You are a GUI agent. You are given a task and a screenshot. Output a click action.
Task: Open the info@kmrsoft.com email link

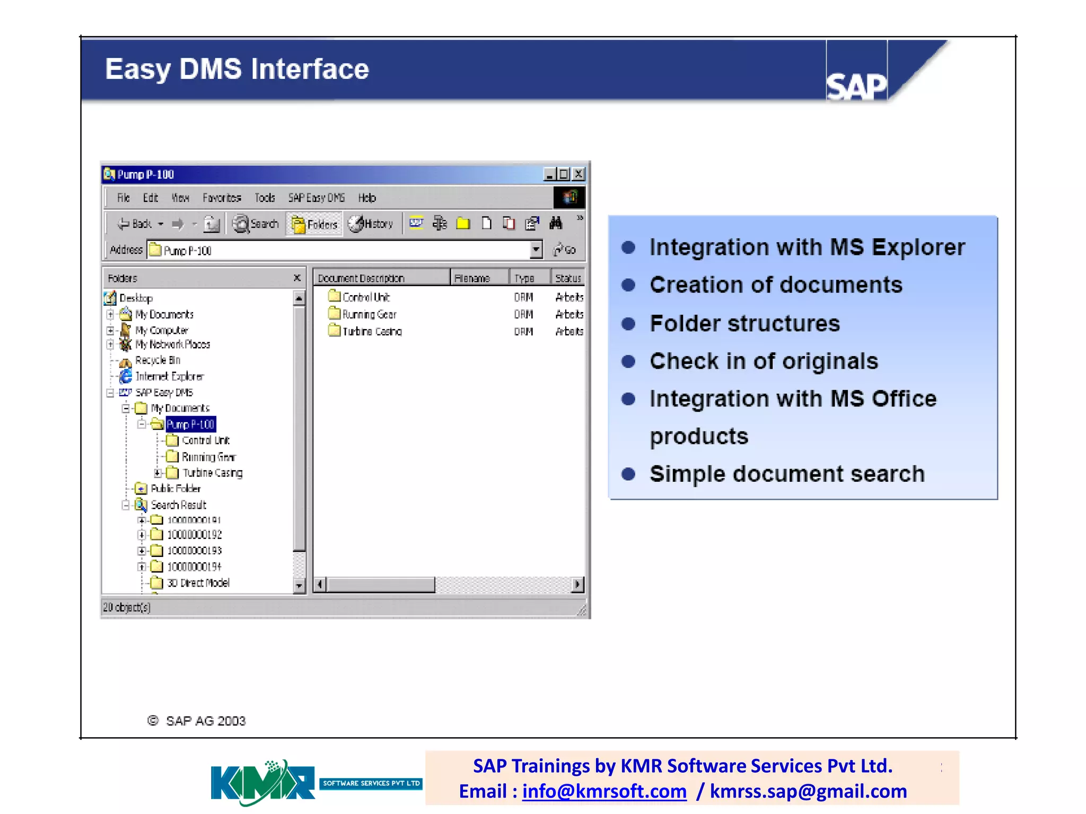(604, 791)
